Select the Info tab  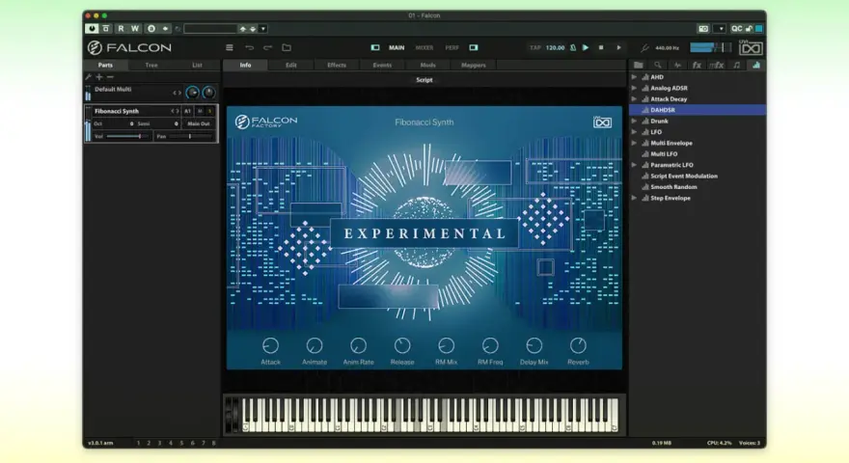point(245,65)
